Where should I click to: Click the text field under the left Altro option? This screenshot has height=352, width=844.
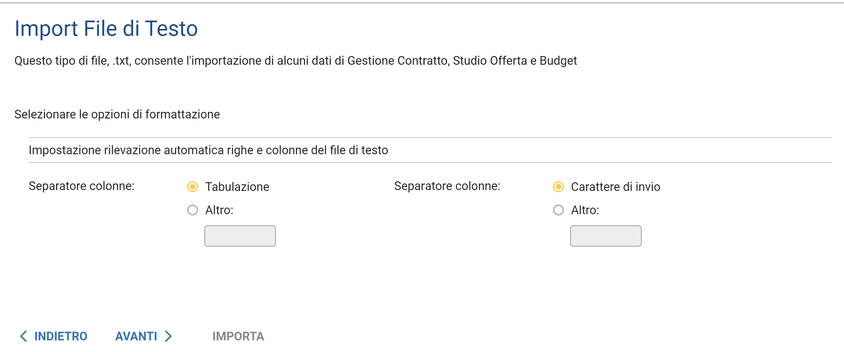tap(240, 236)
